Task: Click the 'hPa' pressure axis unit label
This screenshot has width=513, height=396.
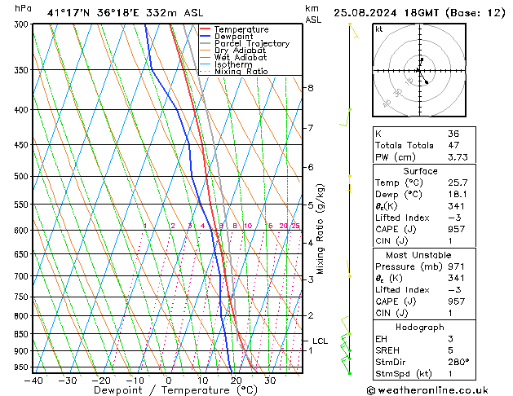Action: tap(23, 8)
